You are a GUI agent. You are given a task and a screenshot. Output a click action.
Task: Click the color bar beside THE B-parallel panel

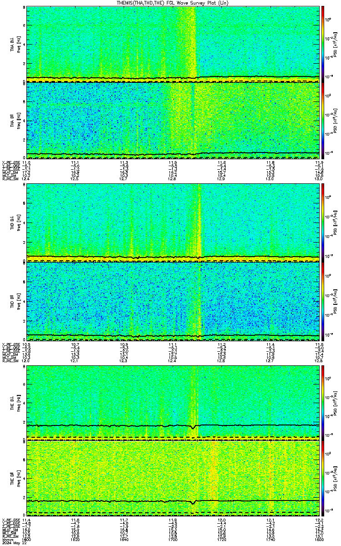(323, 479)
